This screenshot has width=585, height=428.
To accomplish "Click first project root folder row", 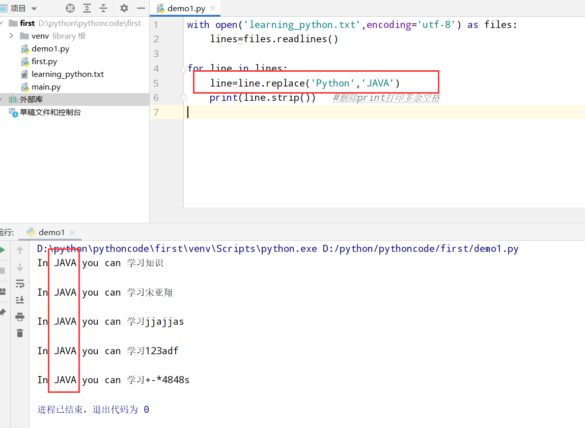I will [75, 23].
